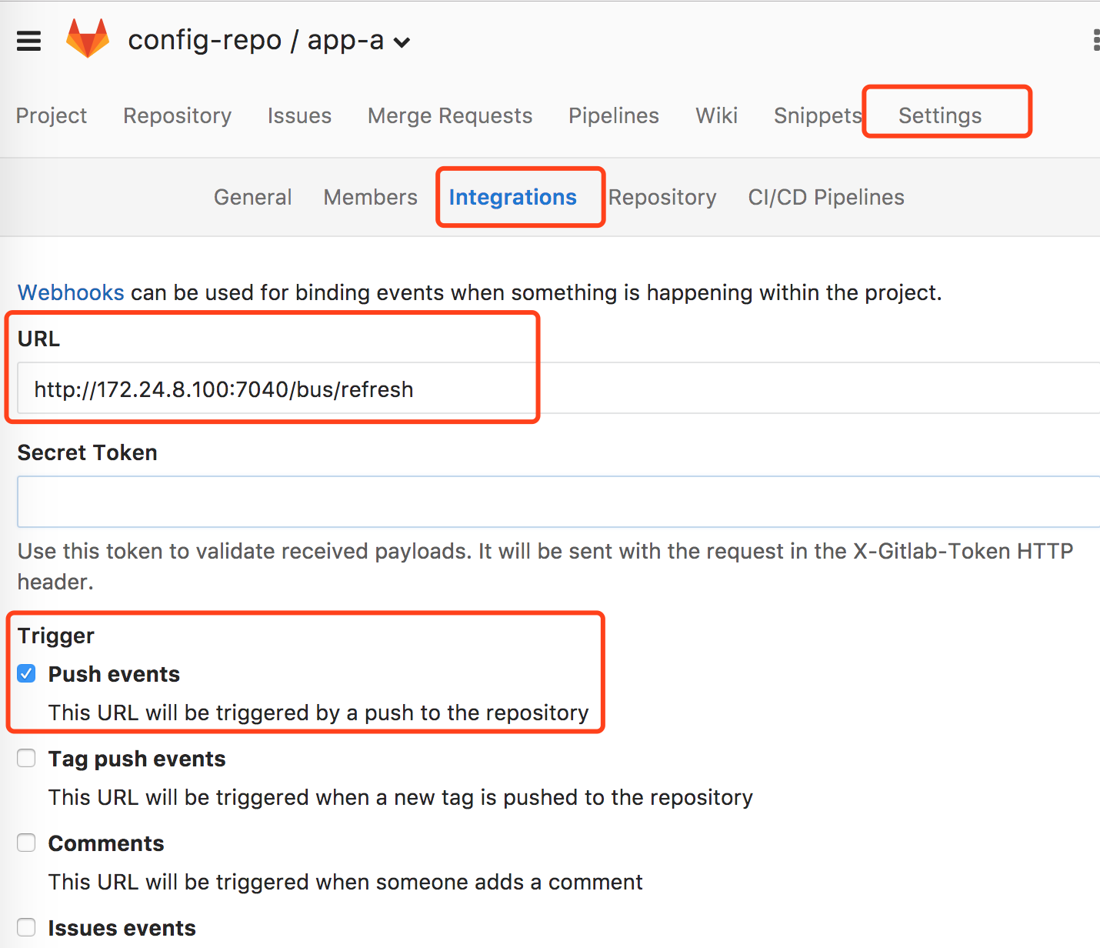This screenshot has width=1100, height=948.
Task: Switch to the Integrations sub-tab
Action: tap(512, 198)
